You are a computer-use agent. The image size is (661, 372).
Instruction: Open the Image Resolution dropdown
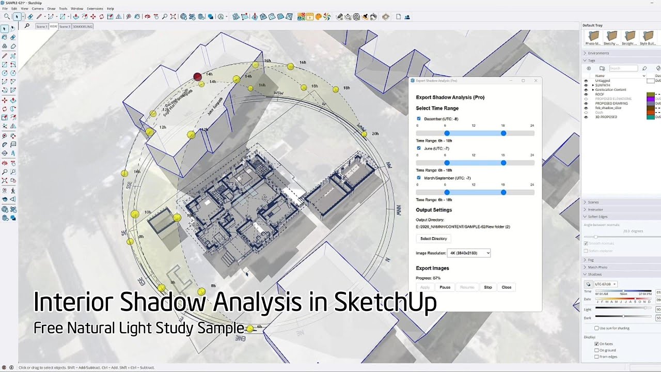coord(469,253)
